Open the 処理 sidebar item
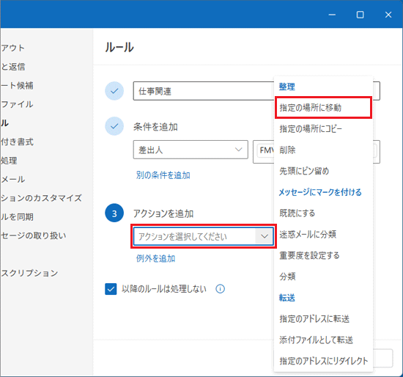The image size is (403, 377). pos(9,161)
